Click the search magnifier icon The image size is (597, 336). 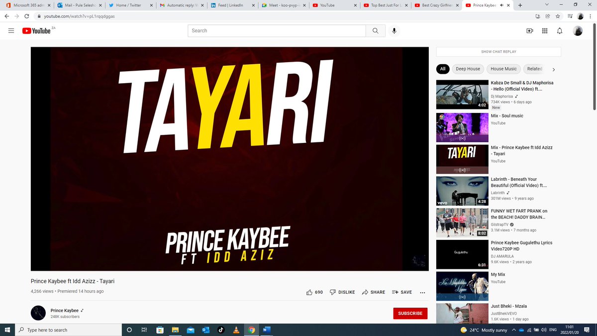pyautogui.click(x=376, y=30)
